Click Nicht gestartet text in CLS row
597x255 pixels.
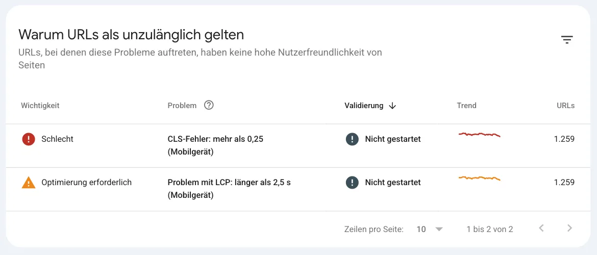393,139
